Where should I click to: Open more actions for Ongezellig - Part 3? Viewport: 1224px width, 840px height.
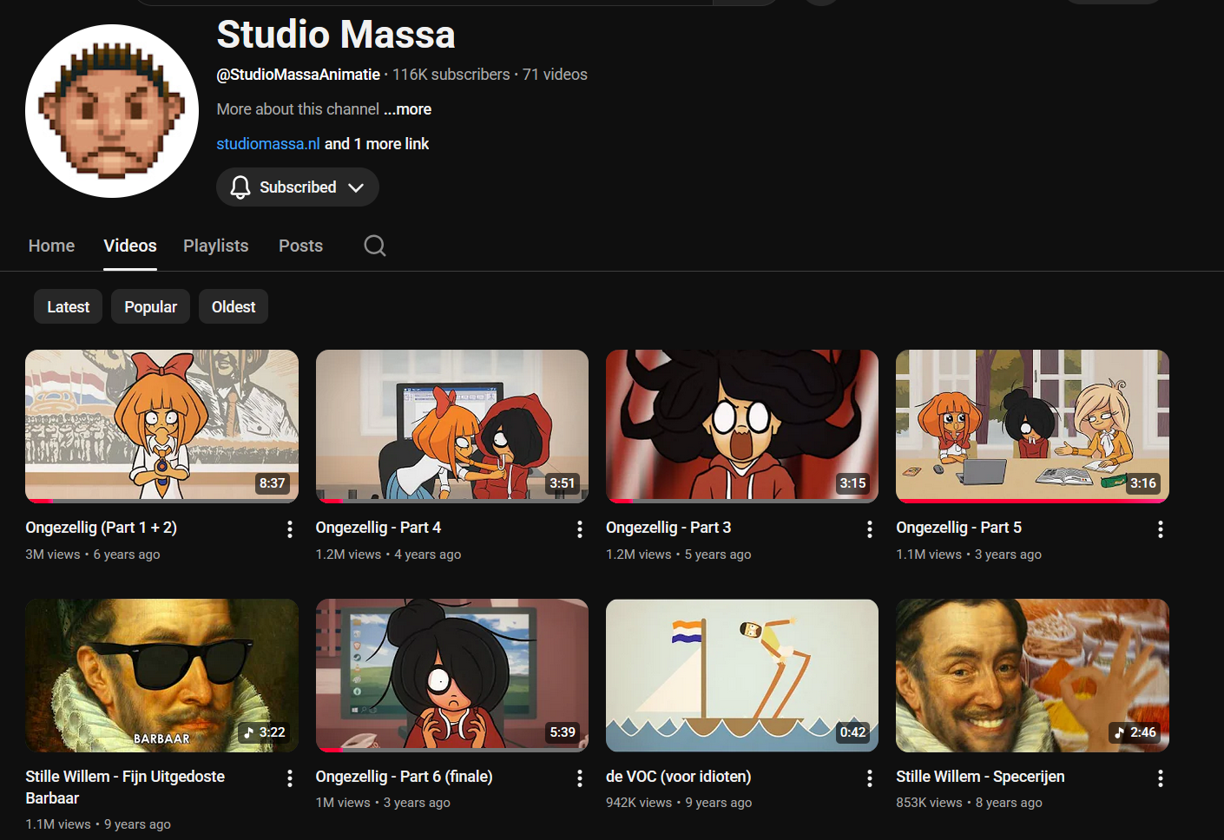click(869, 529)
